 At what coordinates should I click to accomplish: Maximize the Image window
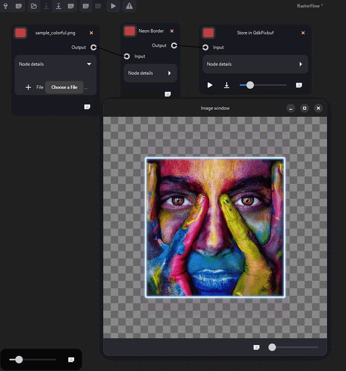(x=304, y=108)
